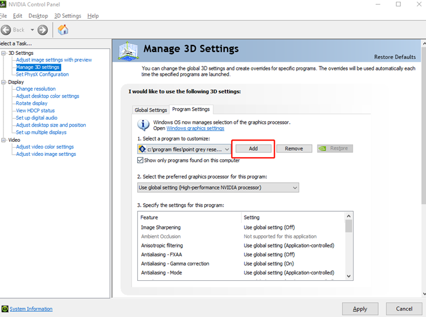Collapse the 3D Settings tree node
The height and width of the screenshot is (317, 426).
(4, 53)
